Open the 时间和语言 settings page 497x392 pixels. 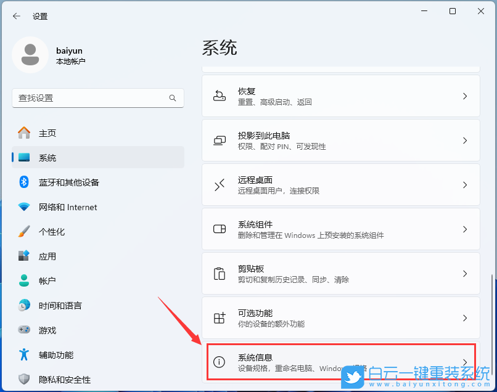pos(62,305)
